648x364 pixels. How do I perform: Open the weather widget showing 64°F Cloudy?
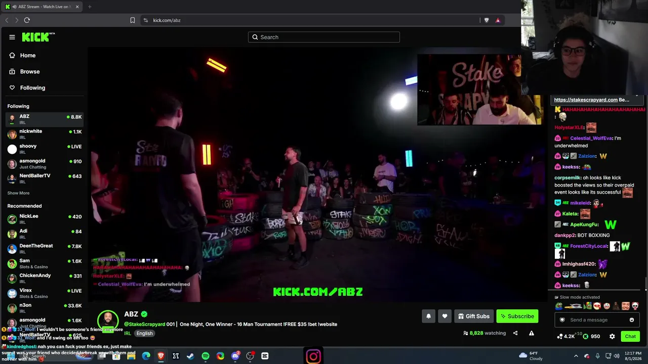point(531,356)
